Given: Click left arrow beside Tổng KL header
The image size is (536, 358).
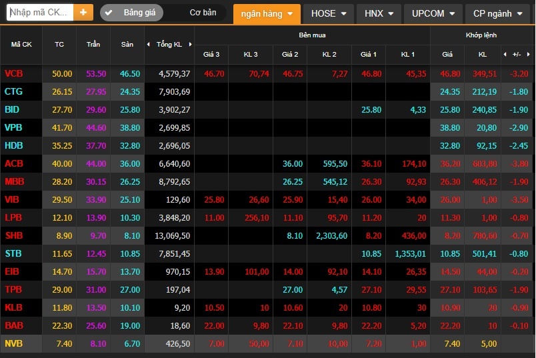Looking at the screenshot, I should (x=148, y=45).
